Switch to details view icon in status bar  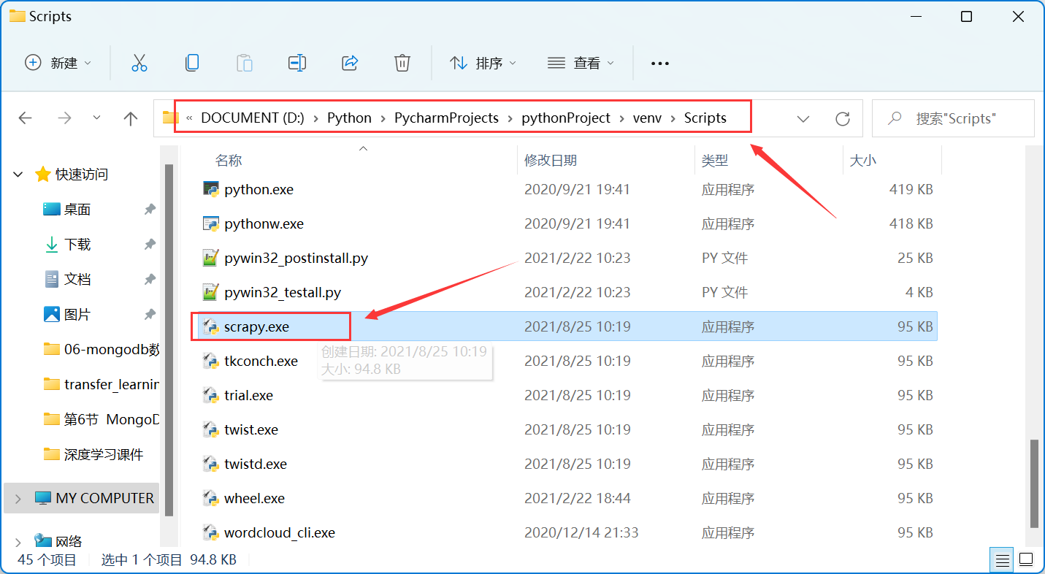(x=1003, y=560)
